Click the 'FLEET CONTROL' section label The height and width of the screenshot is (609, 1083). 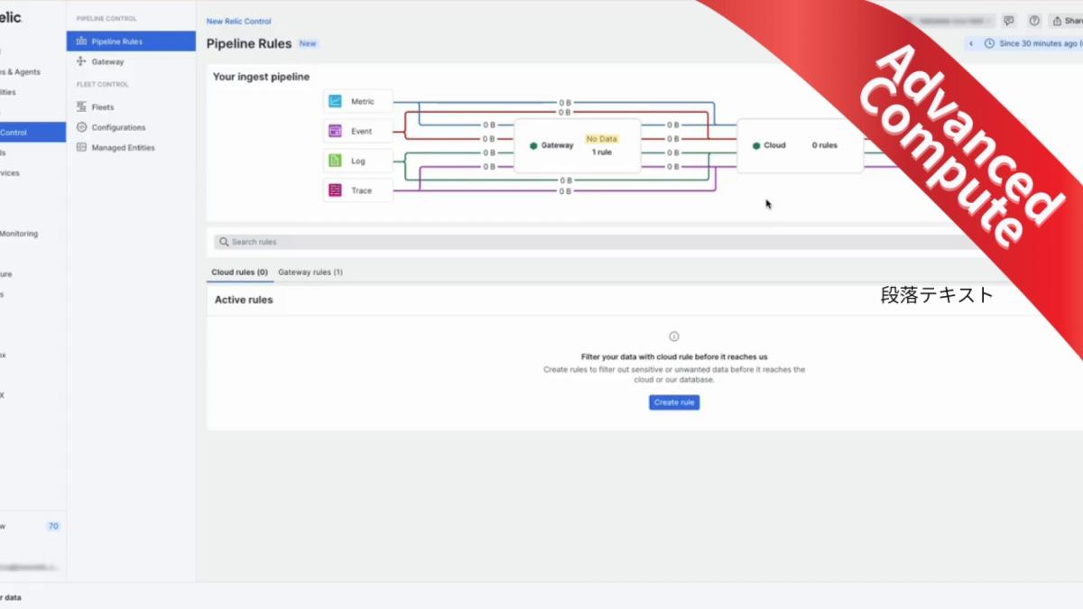pos(103,85)
